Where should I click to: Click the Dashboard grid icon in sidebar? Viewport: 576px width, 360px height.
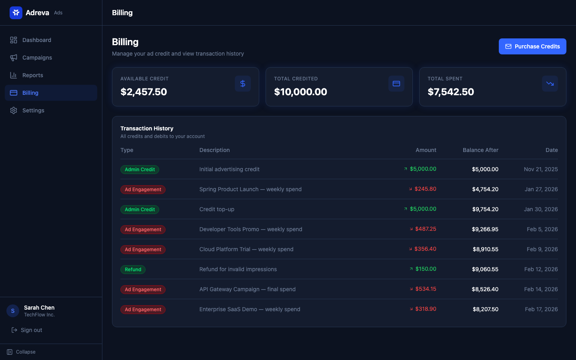point(14,40)
